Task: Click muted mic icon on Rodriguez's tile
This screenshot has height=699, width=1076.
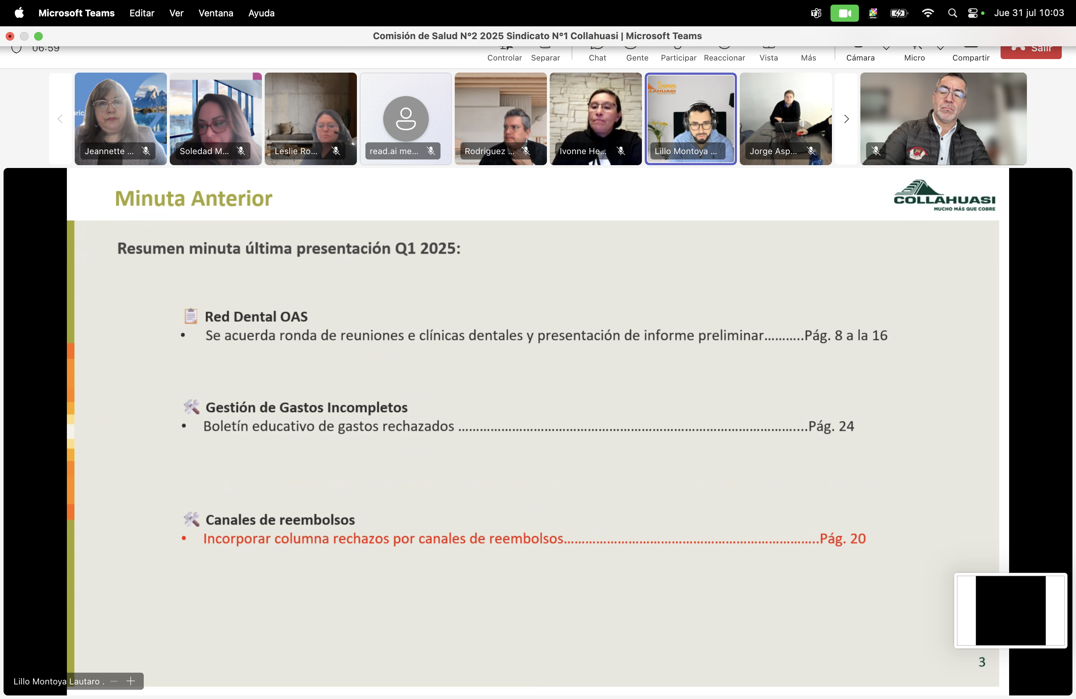Action: (526, 151)
